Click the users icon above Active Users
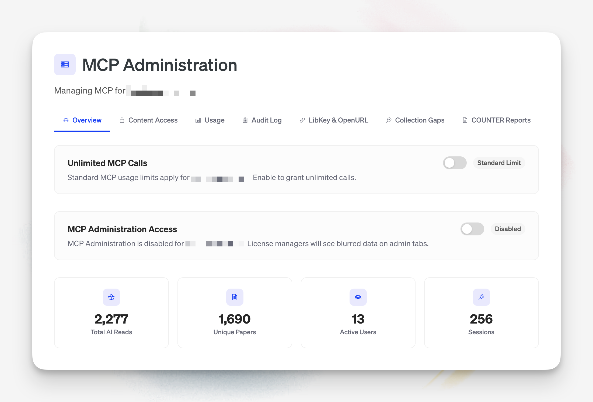 358,297
